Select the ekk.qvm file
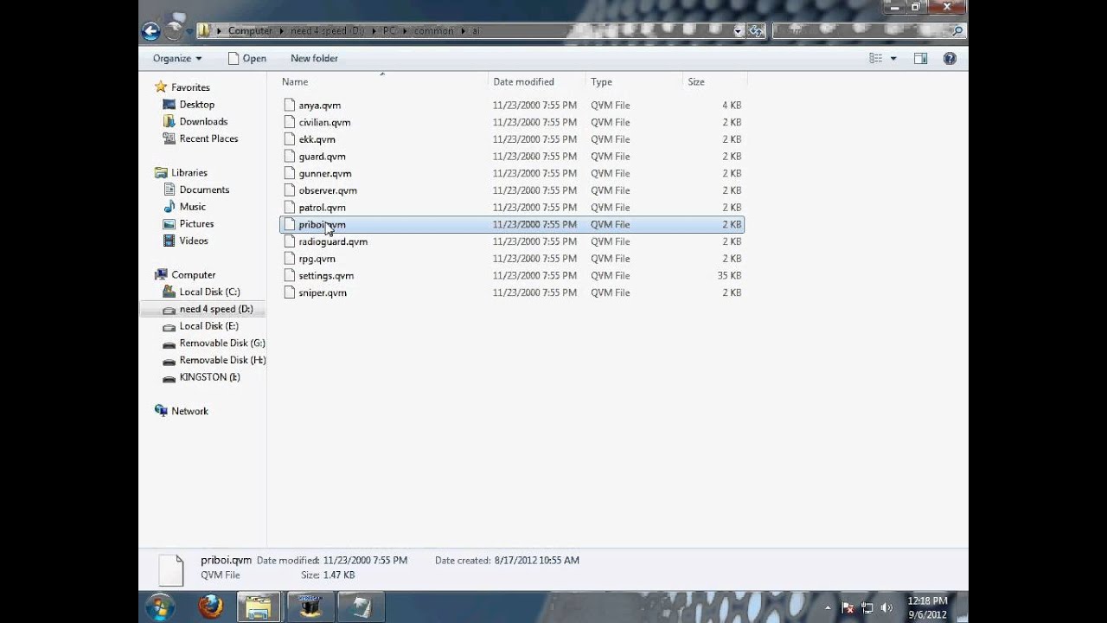The width and height of the screenshot is (1107, 623). (x=512, y=139)
